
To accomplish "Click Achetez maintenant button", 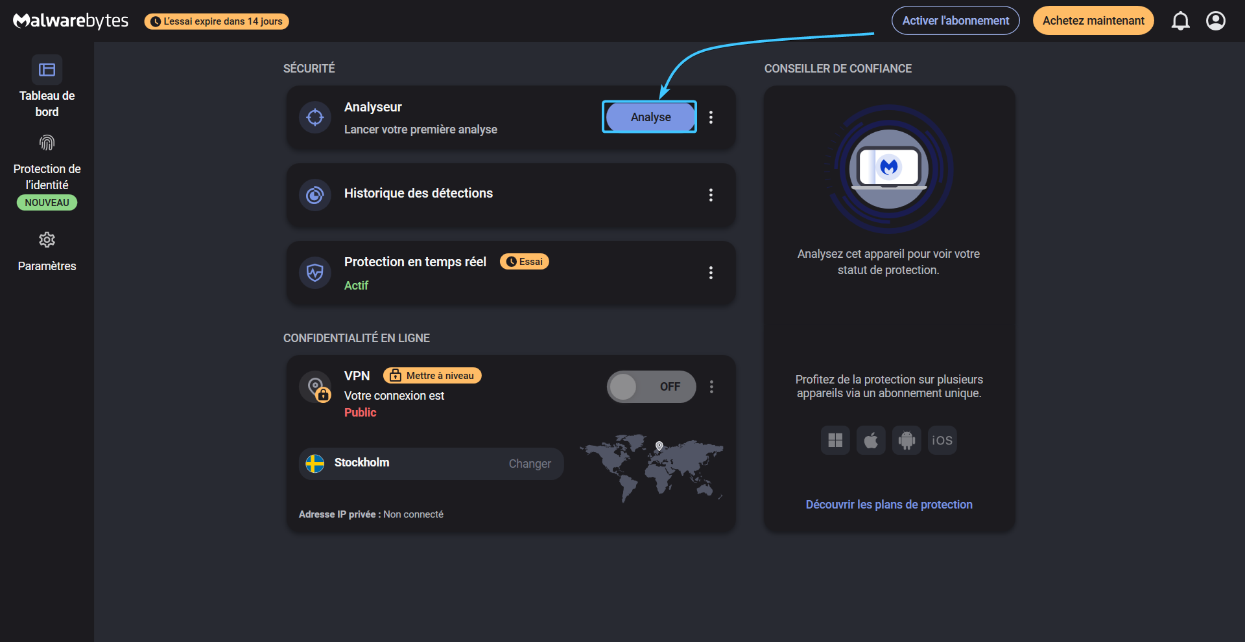I will (x=1093, y=21).
